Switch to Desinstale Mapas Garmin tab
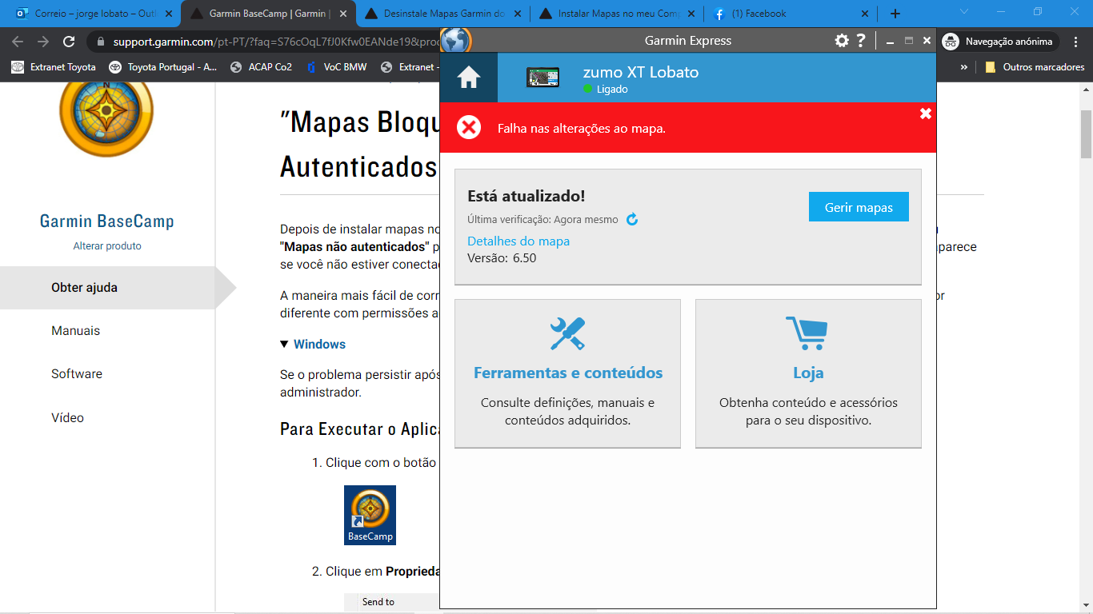 (444, 14)
